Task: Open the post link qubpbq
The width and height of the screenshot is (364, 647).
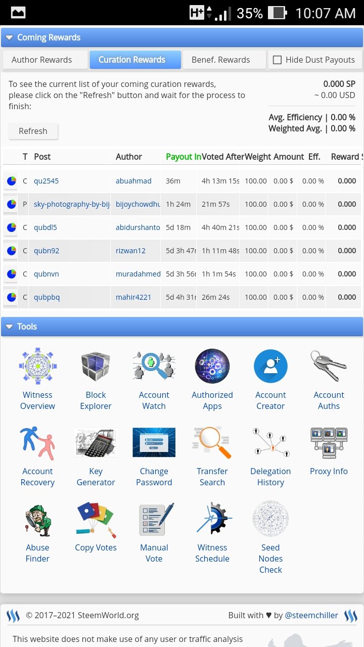Action: pyautogui.click(x=47, y=297)
